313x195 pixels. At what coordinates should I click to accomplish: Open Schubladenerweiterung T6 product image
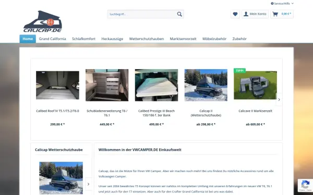[x=107, y=85]
